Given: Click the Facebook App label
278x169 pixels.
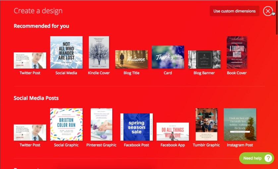Looking at the screenshot, I should click(173, 145).
